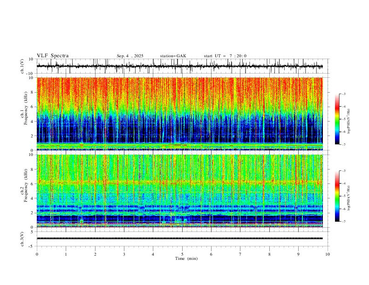Screen dimensions: 369x285
Task: Click the "station=GAK" header label
Action: click(x=173, y=56)
